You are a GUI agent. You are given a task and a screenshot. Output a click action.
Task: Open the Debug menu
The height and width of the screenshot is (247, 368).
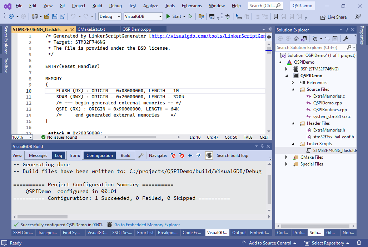(115, 6)
